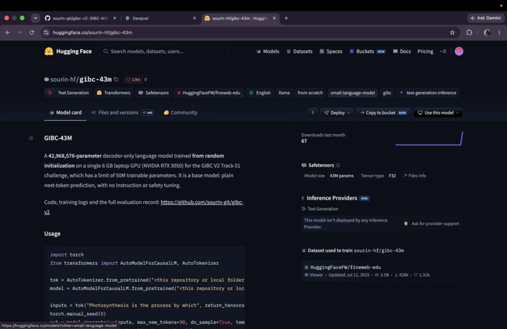This screenshot has width=507, height=329.
Task: Select the Safetensors tag
Action: pos(153,92)
